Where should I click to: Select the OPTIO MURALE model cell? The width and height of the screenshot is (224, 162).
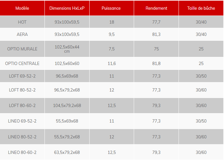[x=22, y=49]
